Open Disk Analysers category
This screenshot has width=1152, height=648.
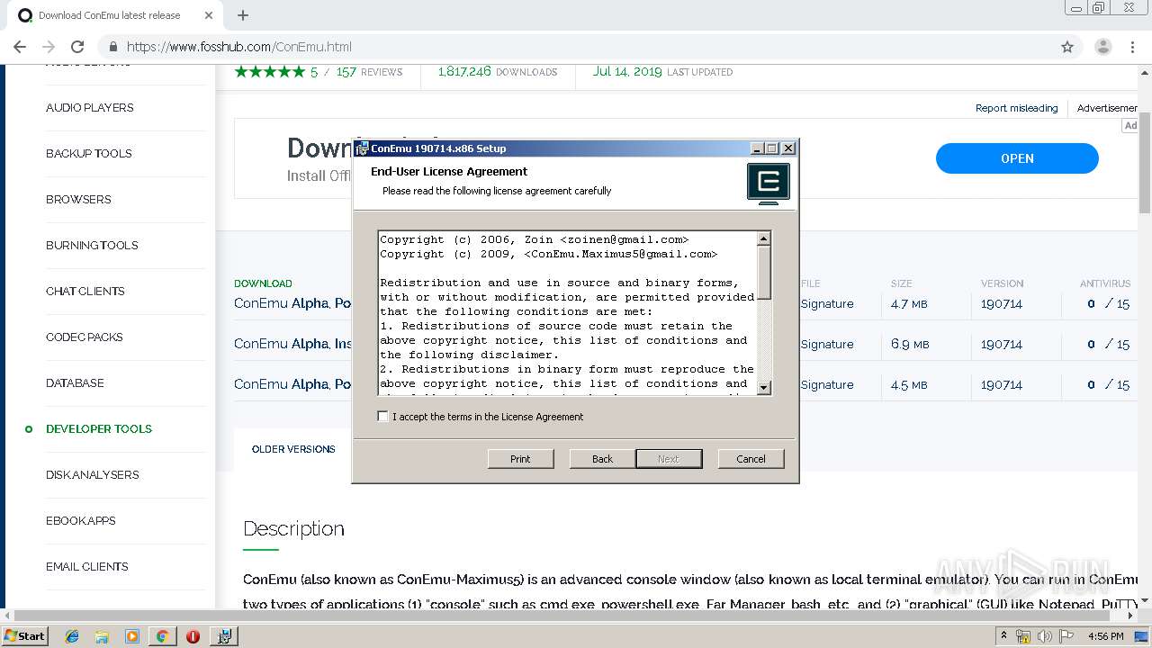(93, 475)
